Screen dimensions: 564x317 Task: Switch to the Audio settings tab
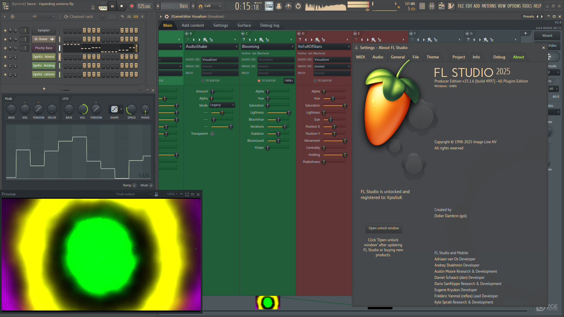click(x=377, y=57)
